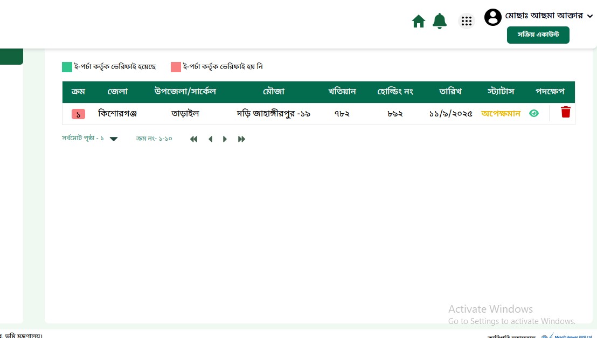Go to the next page arrow
The height and width of the screenshot is (338, 597).
point(225,139)
